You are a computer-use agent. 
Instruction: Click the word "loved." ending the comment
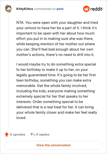point(21,118)
